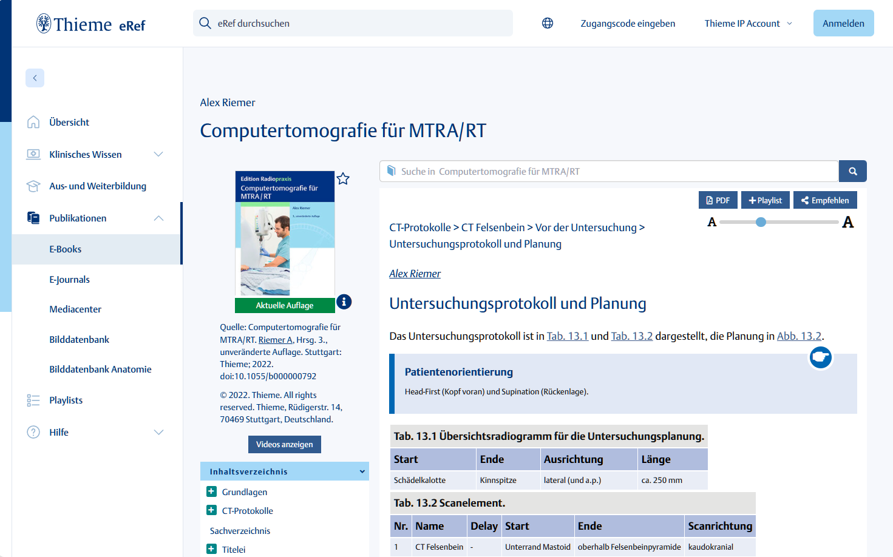The height and width of the screenshot is (557, 893).
Task: Click the Riemer A link in source citation
Action: tap(276, 340)
